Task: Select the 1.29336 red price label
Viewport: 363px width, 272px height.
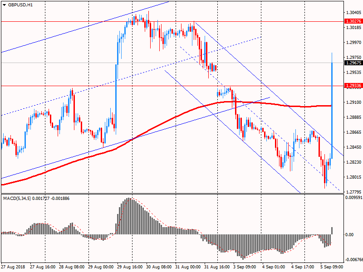Action: point(353,86)
